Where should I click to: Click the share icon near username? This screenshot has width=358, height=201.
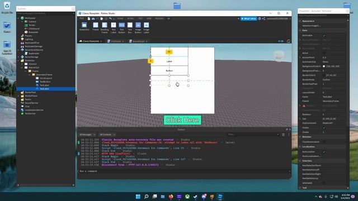coord(263,18)
